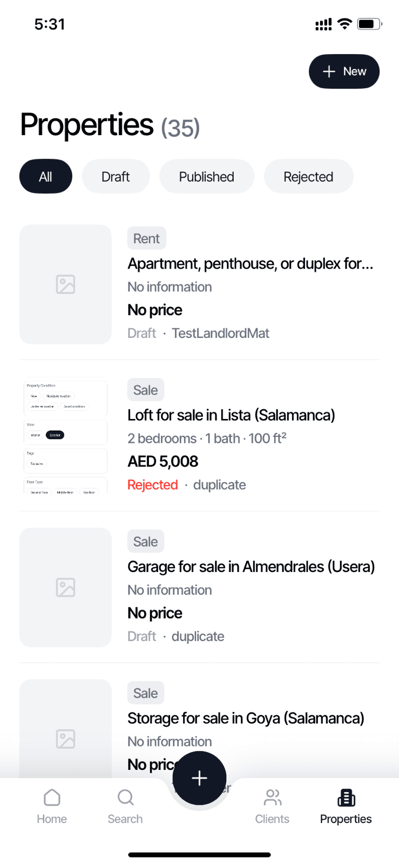399x865 pixels.
Task: Open the Clients people icon
Action: tap(272, 799)
